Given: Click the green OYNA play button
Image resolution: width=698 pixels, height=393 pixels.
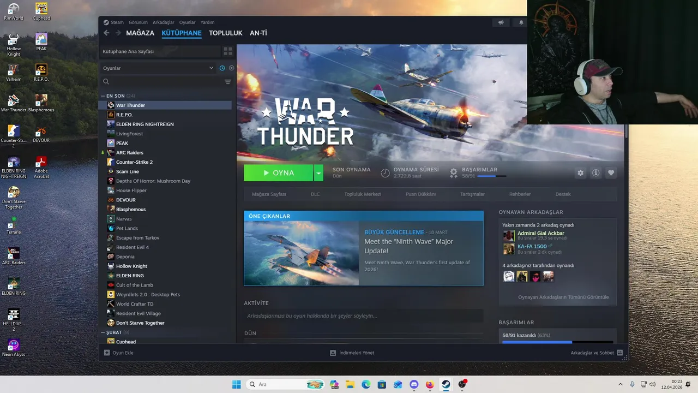Looking at the screenshot, I should [279, 173].
